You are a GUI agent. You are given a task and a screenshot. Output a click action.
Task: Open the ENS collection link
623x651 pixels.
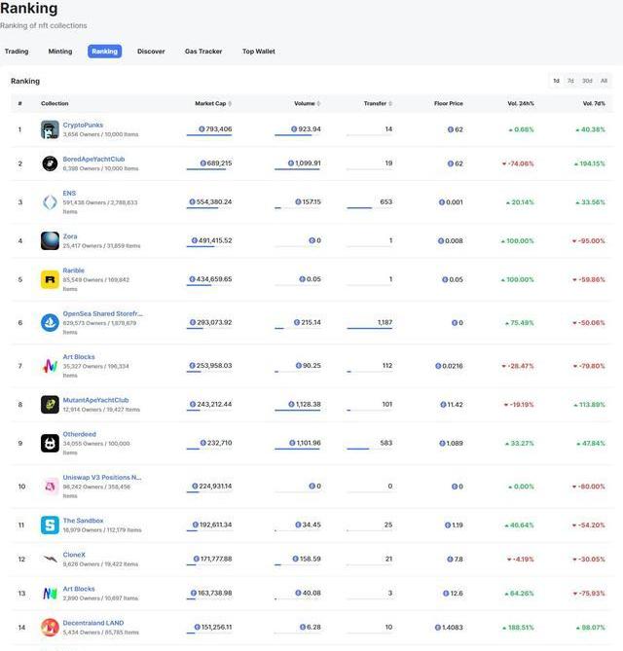[x=69, y=193]
